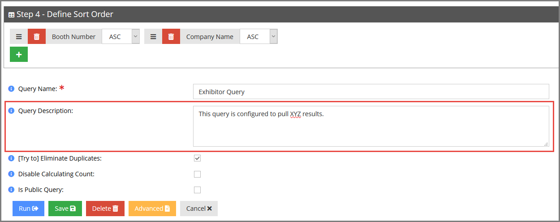Uncheck the Eliminate Duplicates checkbox
This screenshot has height=222, width=560.
(197, 158)
